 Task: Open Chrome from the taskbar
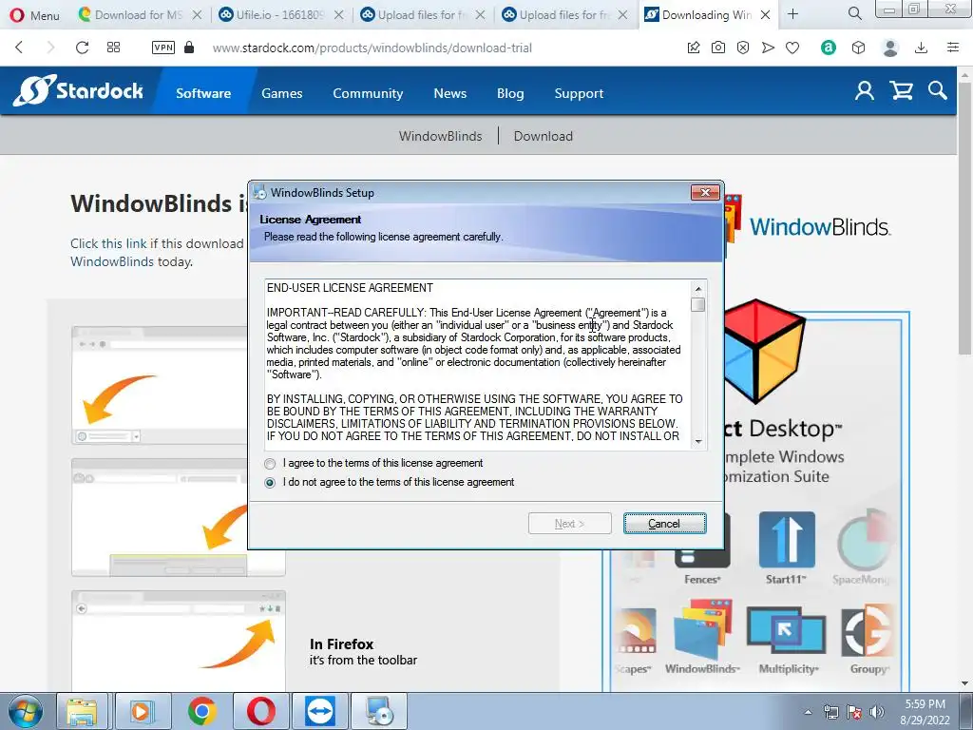[x=202, y=711]
